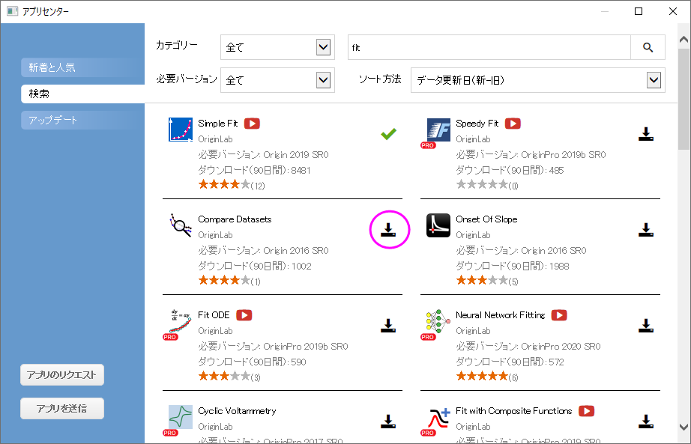Viewport: 691px width, 444px height.
Task: Click the Cyclic Voltammetry app icon
Action: [181, 417]
